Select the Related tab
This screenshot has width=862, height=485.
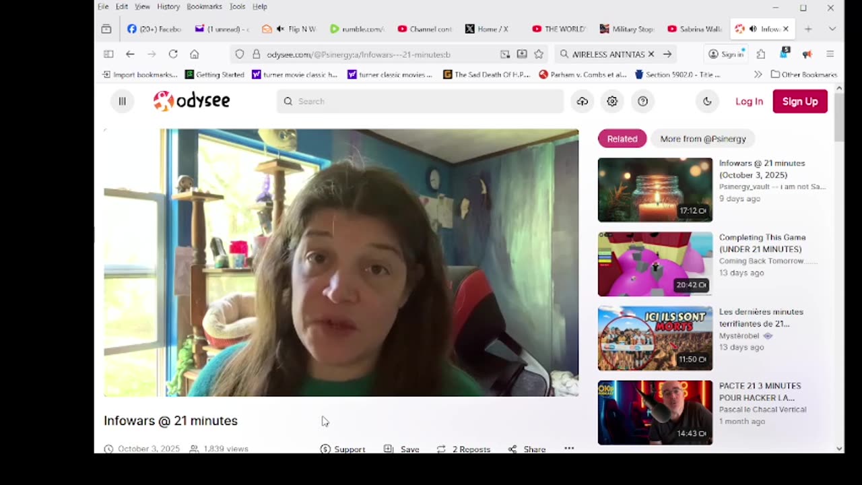[x=622, y=139]
